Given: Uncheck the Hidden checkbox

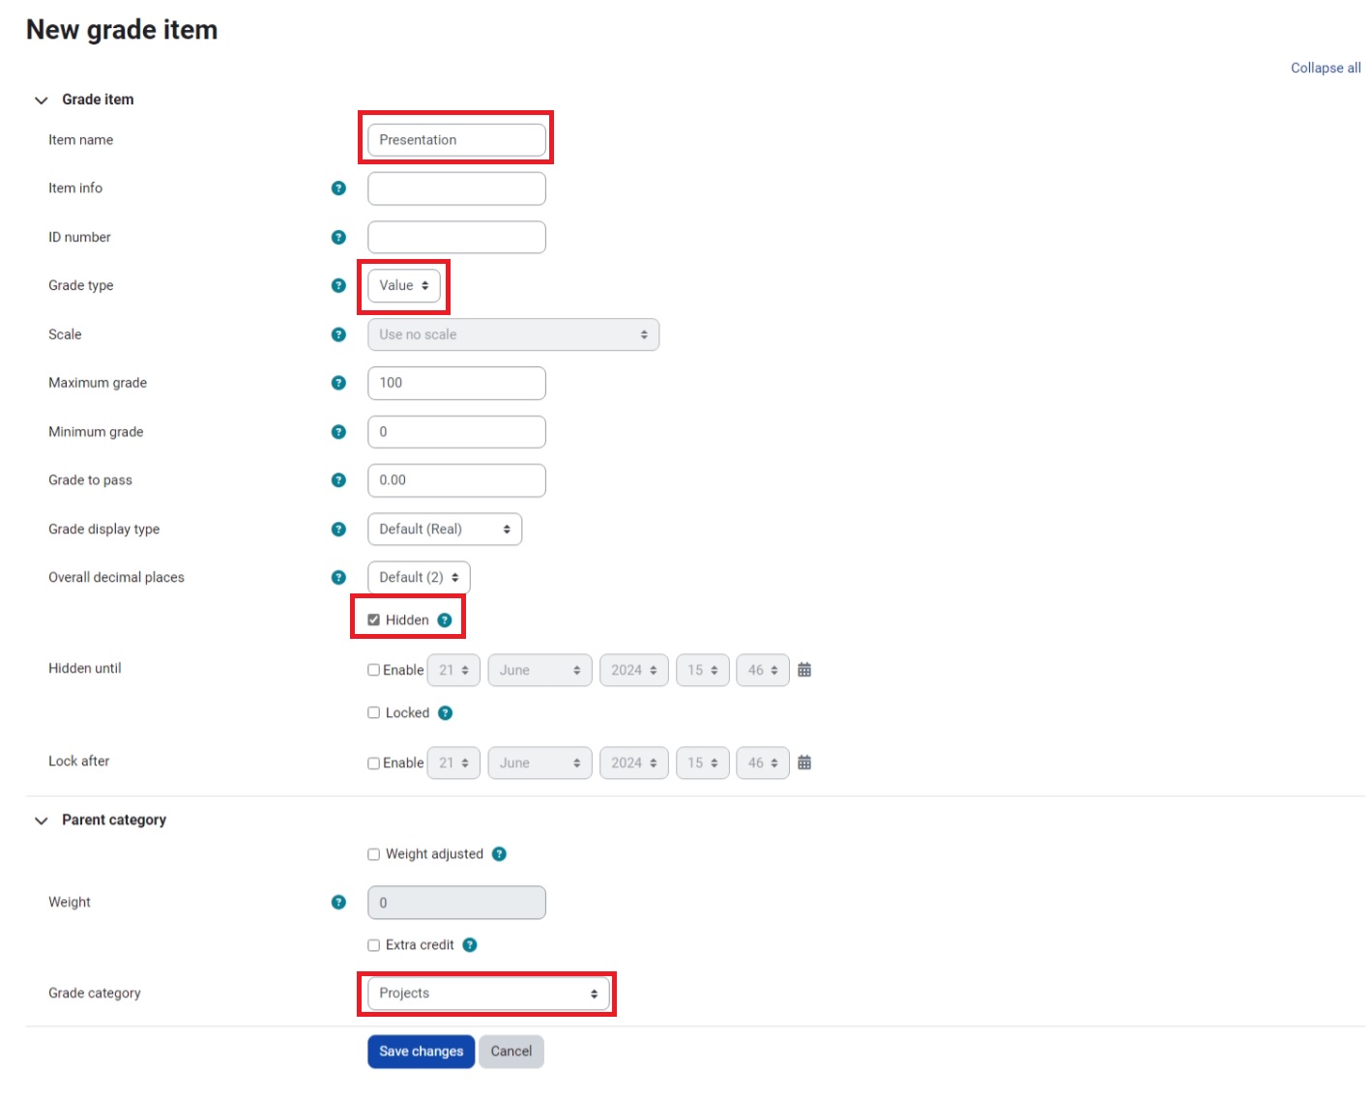Looking at the screenshot, I should click(x=374, y=620).
